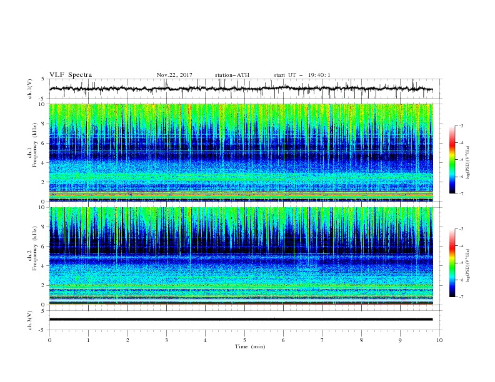Click tick label "5" on Time axis
The width and height of the screenshot is (495, 382).
244,340
